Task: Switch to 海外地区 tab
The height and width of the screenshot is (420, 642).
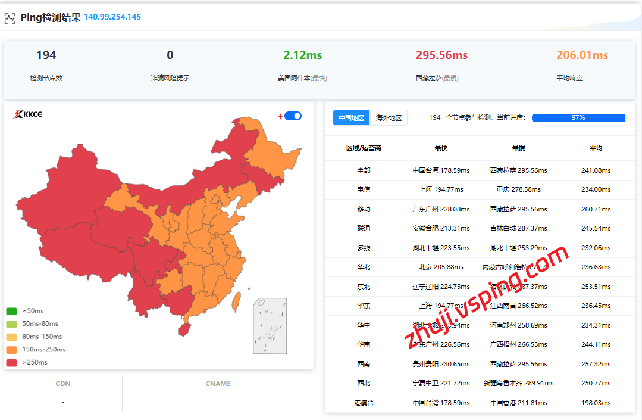Action: click(x=389, y=118)
